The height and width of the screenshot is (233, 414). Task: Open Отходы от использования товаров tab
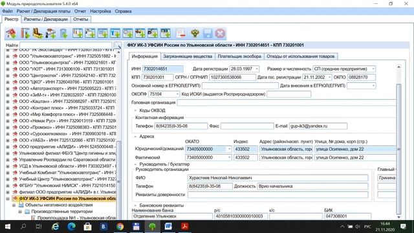tap(300, 56)
